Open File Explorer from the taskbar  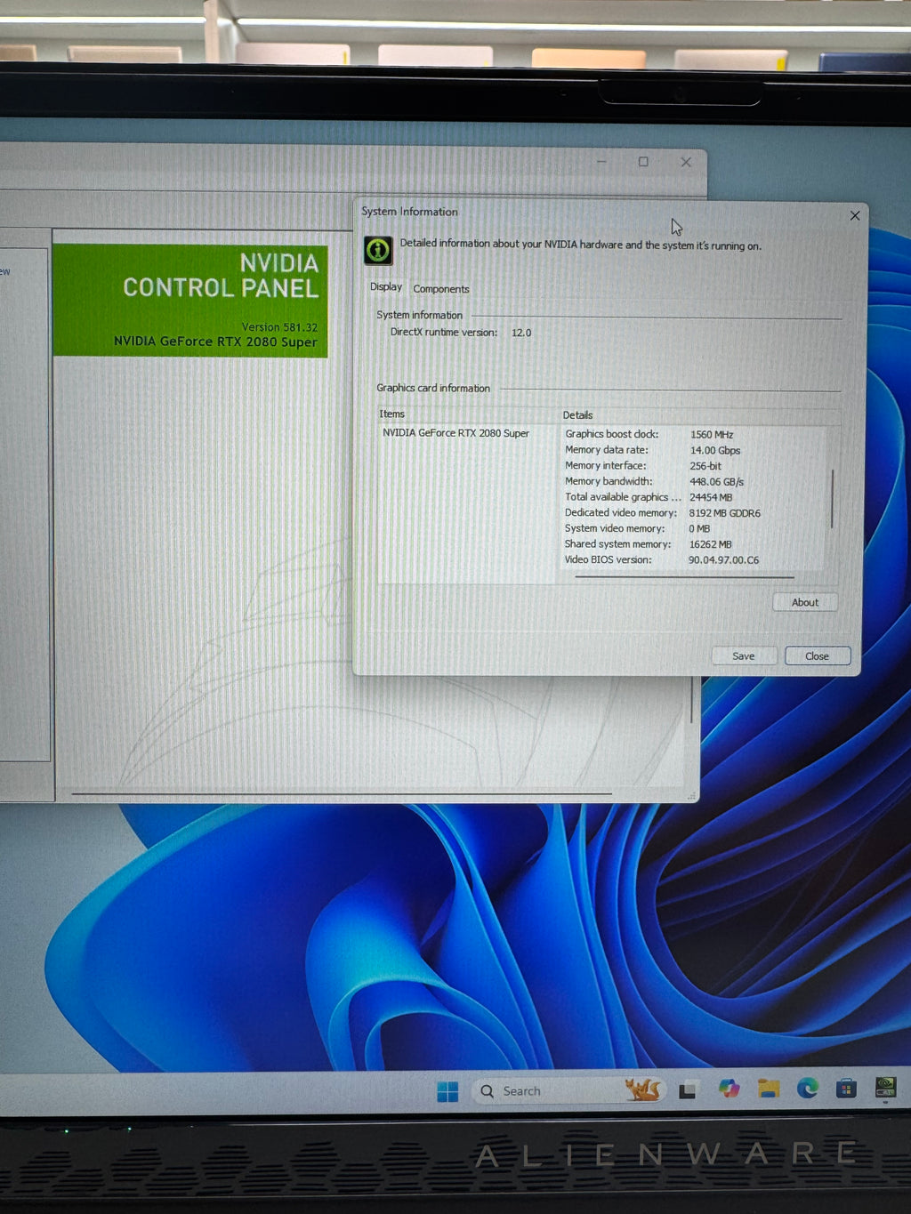pos(769,1088)
